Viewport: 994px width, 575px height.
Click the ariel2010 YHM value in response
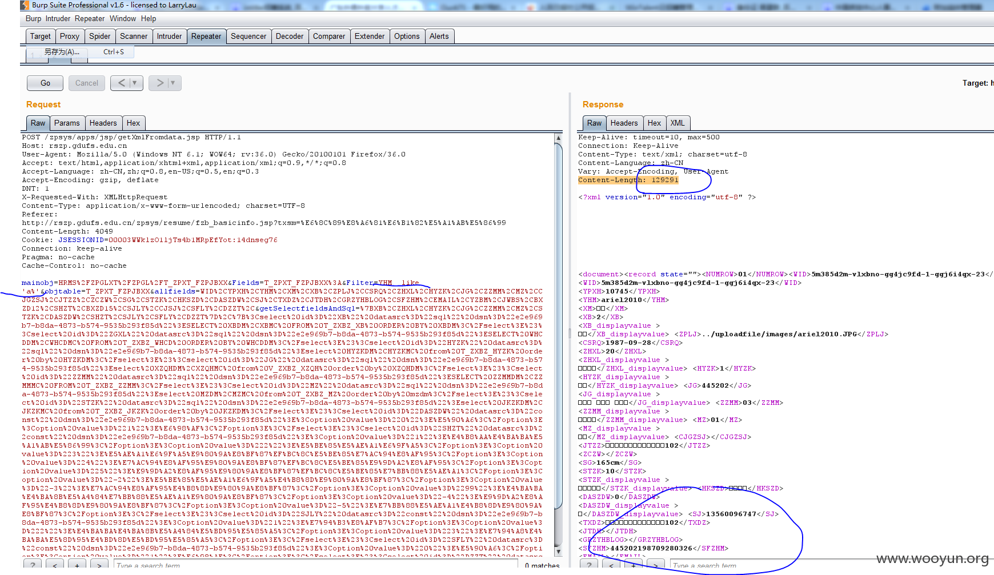pyautogui.click(x=622, y=300)
